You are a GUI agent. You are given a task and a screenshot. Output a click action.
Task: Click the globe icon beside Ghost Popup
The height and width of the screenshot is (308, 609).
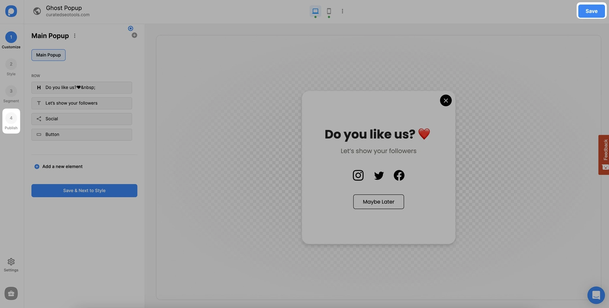tap(37, 11)
